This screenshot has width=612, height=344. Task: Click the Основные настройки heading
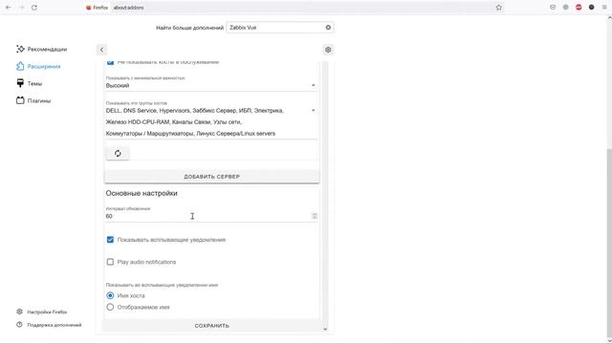[142, 193]
